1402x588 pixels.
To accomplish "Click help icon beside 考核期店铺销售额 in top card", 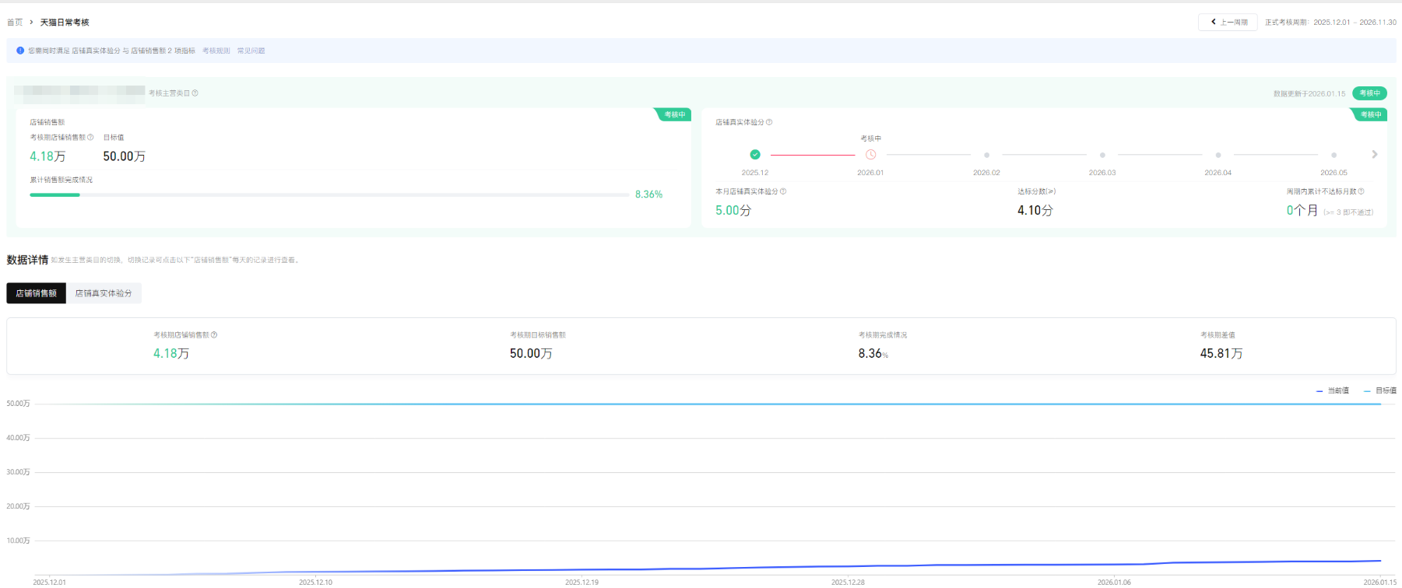I will click(x=90, y=138).
